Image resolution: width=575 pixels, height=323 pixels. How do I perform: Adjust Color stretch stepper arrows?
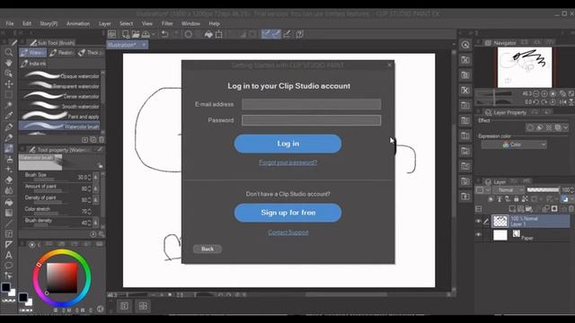(89, 212)
